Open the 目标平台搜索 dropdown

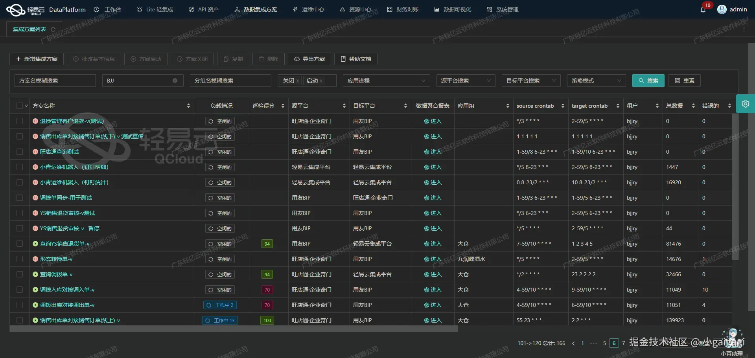(x=531, y=81)
